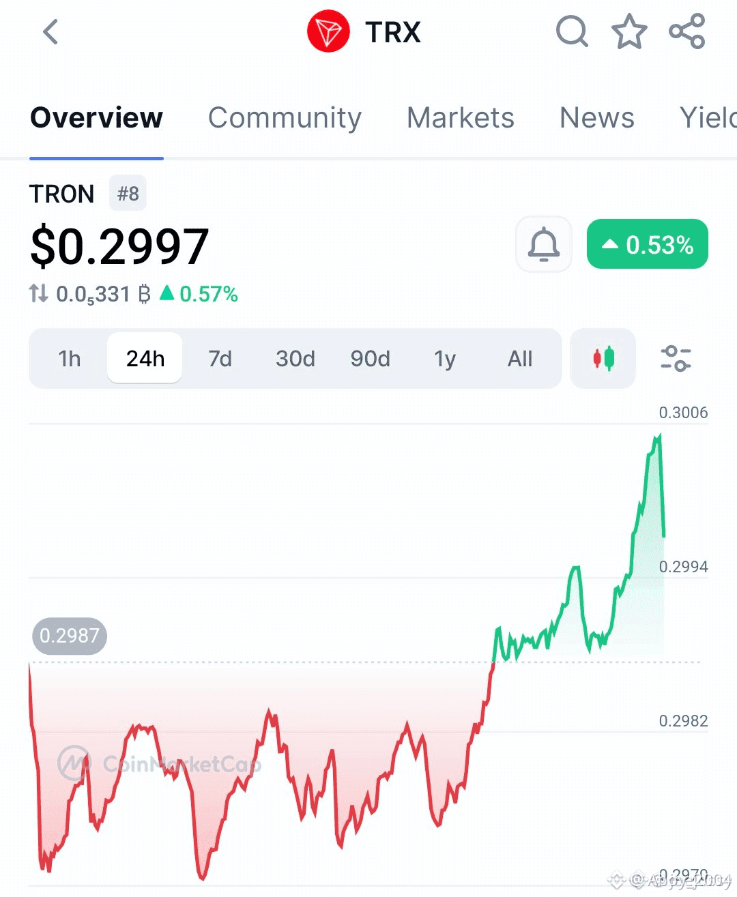Open the Markets tab
The image size is (737, 897).
pyautogui.click(x=461, y=117)
